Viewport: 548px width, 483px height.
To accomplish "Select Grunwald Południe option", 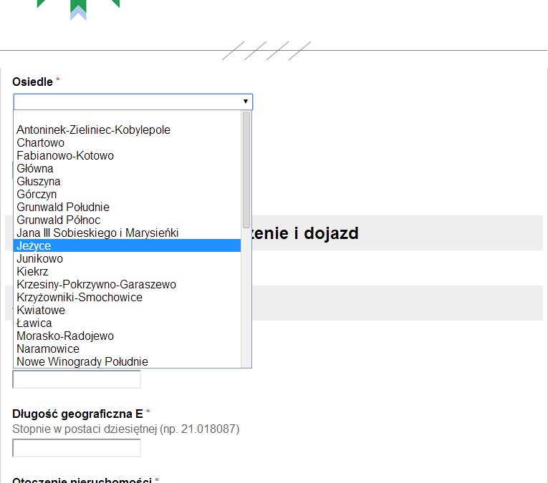I will click(63, 208).
